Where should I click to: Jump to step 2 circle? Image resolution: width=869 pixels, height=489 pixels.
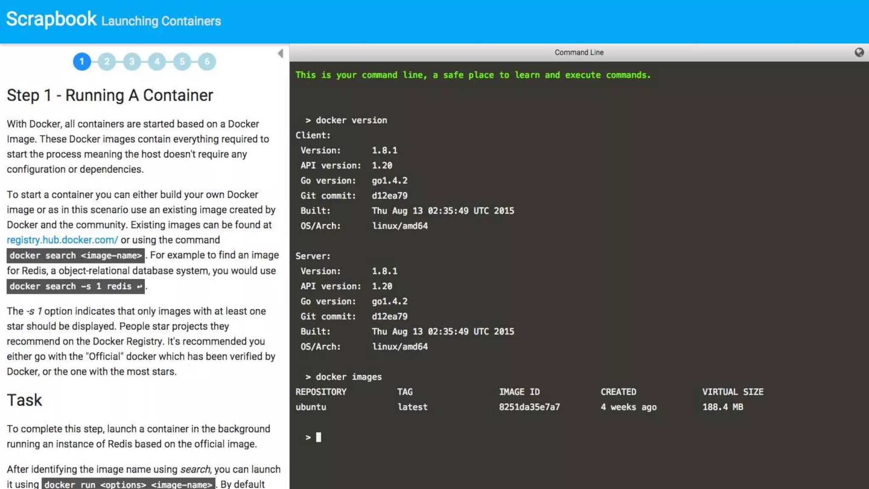point(107,62)
